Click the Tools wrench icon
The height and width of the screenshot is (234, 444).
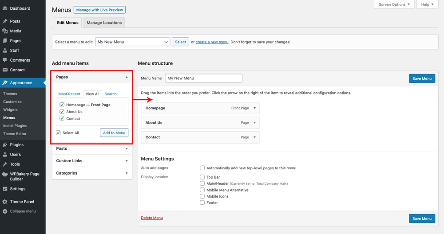5,164
